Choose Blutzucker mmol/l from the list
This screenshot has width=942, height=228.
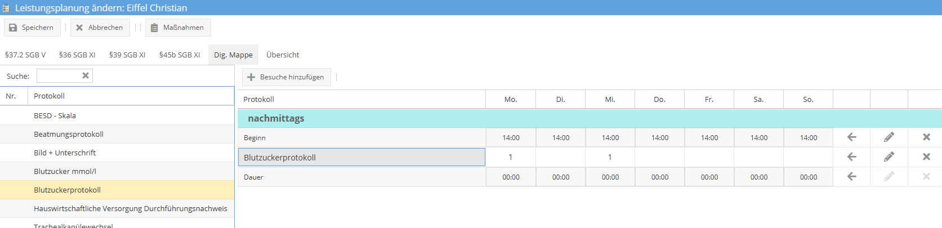coord(65,171)
